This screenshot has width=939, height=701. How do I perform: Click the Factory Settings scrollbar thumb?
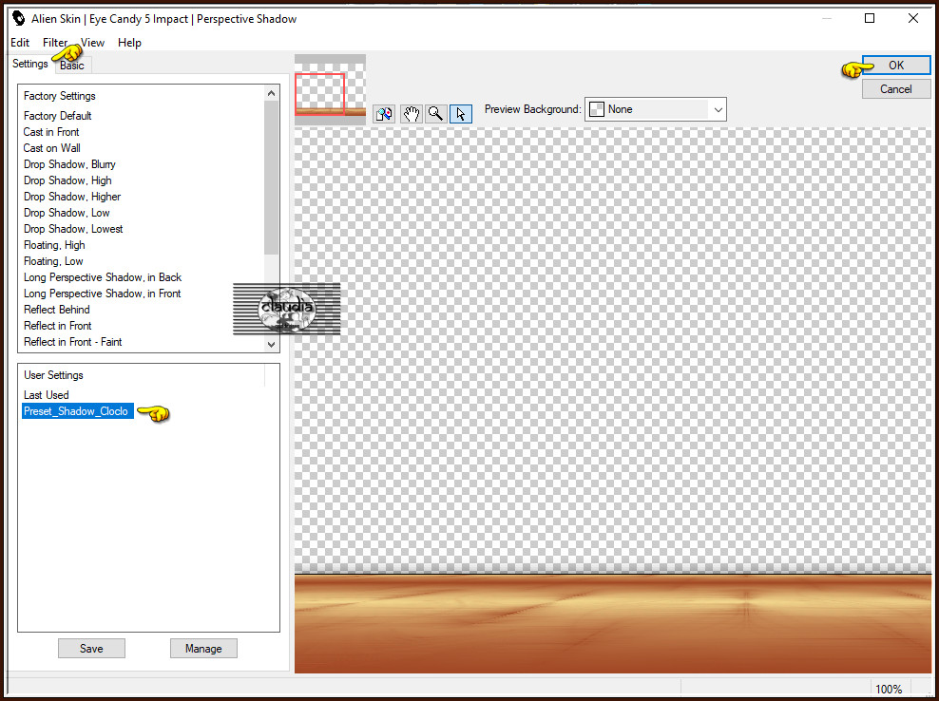coord(271,178)
